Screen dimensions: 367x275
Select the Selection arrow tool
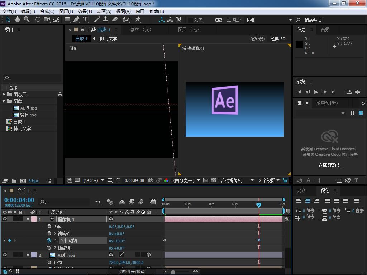click(x=9, y=20)
